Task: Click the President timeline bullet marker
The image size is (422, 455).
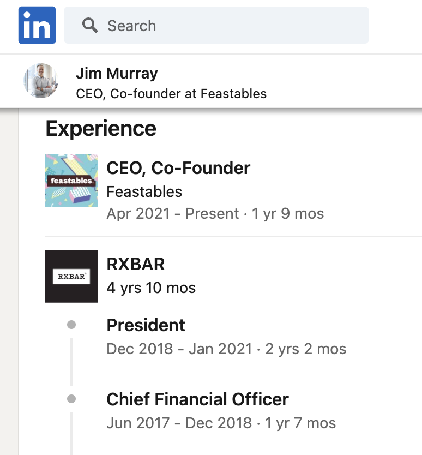Action: [x=71, y=325]
